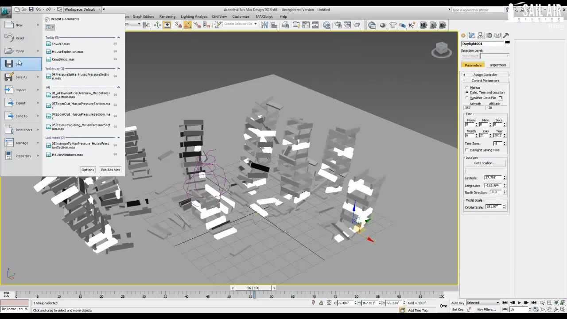Toggle the Auto Key button
Screen dimensions: 567x319
458,303
